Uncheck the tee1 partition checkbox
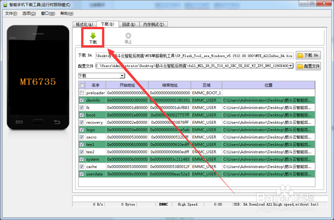 [81, 145]
